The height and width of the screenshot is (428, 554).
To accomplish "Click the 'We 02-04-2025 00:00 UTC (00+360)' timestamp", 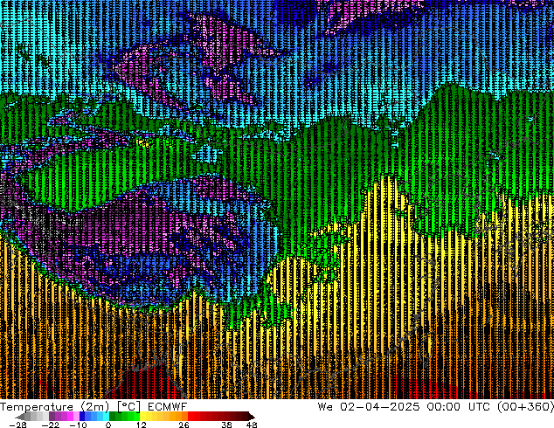I will (436, 407).
